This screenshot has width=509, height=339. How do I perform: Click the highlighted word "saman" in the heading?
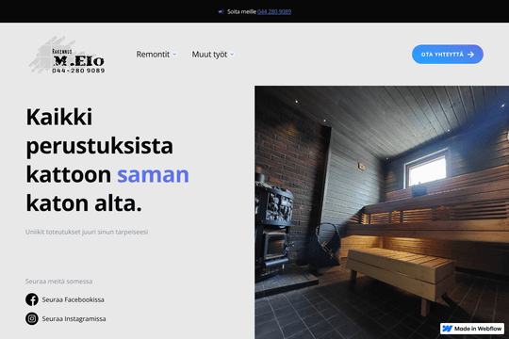153,174
